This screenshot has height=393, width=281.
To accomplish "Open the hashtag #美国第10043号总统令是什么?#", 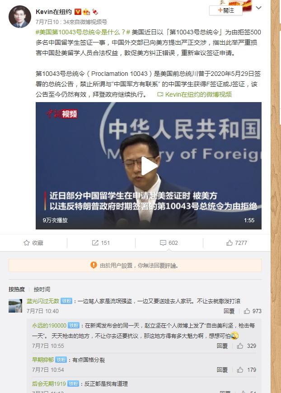I will [83, 32].
